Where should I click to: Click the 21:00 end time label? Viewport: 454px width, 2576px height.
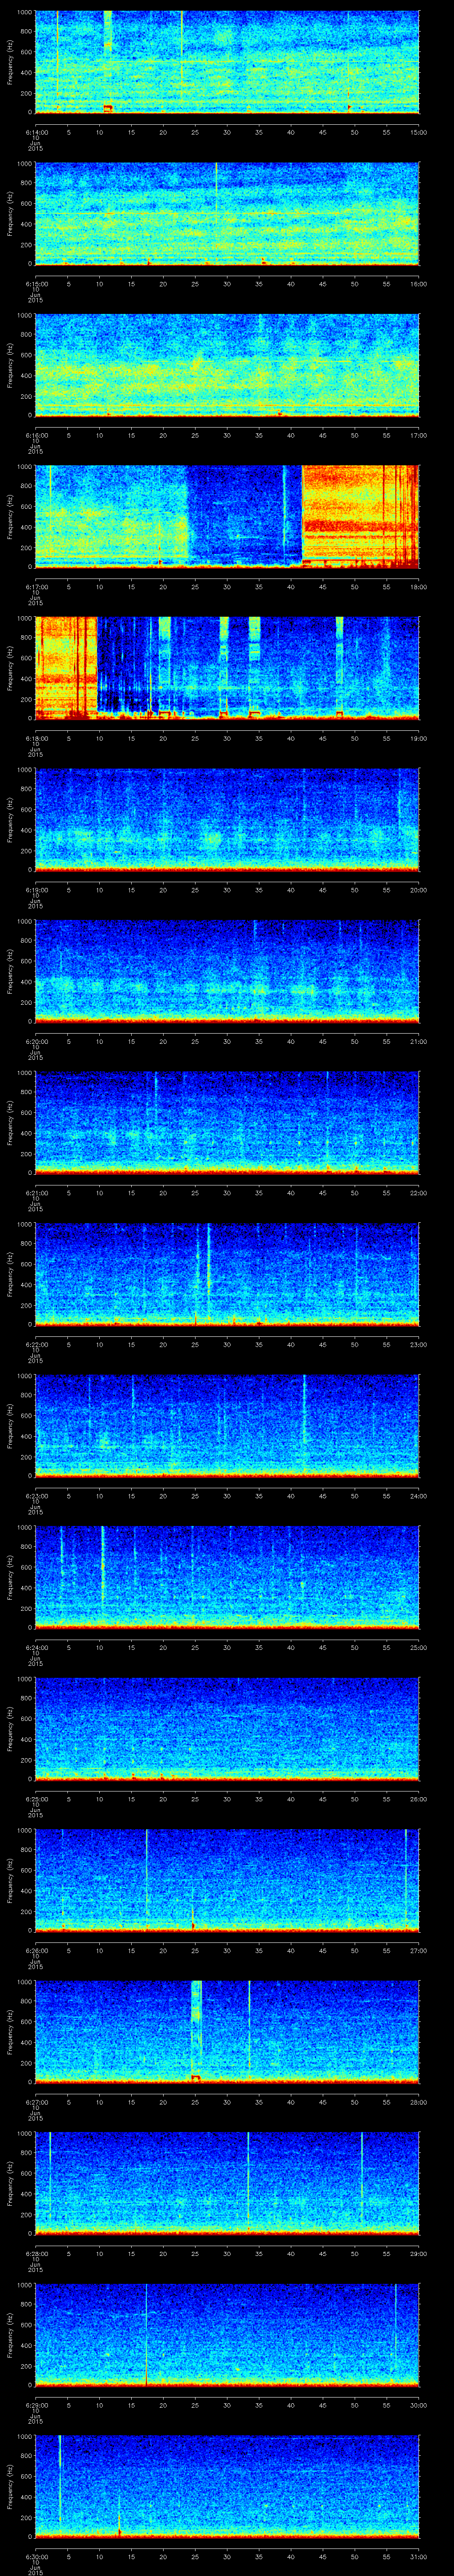[418, 1041]
